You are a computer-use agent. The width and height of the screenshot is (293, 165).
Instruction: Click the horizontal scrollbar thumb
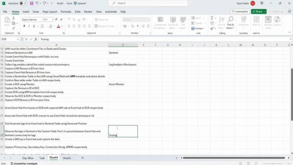pos(234,158)
